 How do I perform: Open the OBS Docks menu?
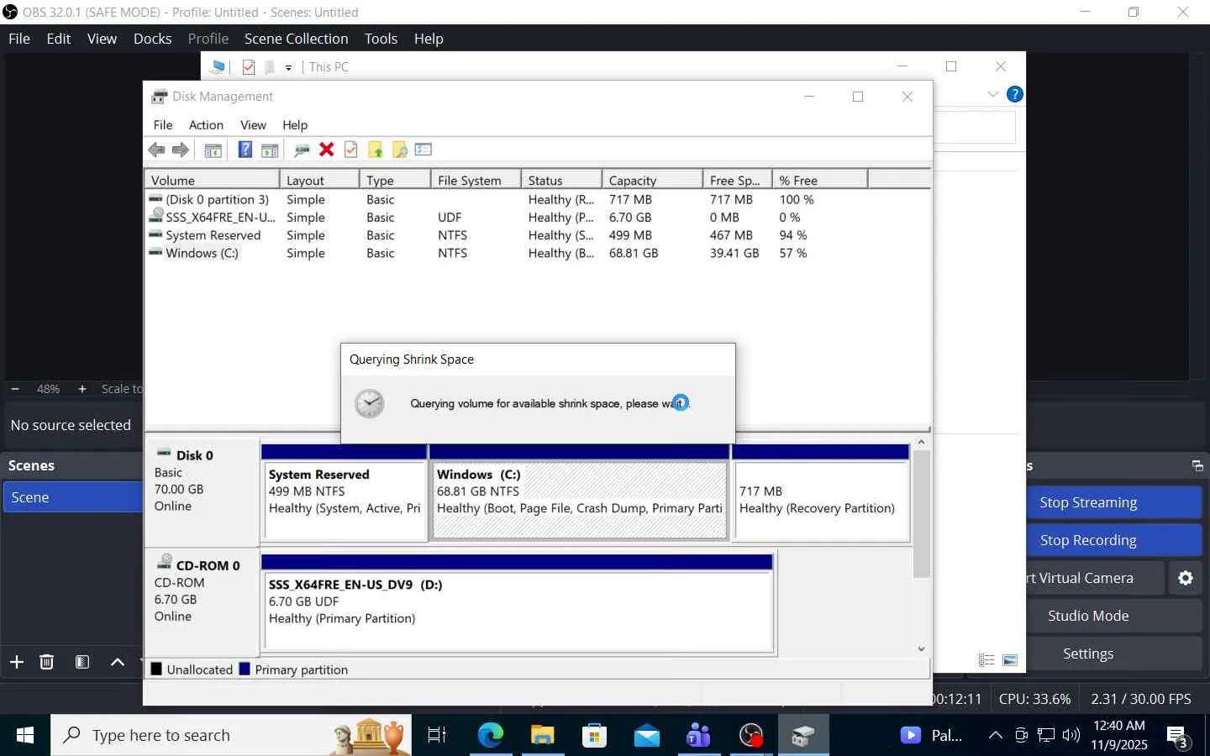click(152, 39)
